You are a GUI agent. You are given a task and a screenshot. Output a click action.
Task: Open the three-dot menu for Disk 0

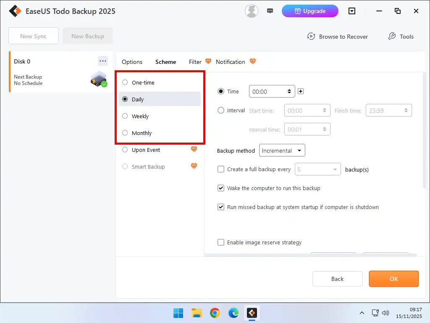click(102, 61)
